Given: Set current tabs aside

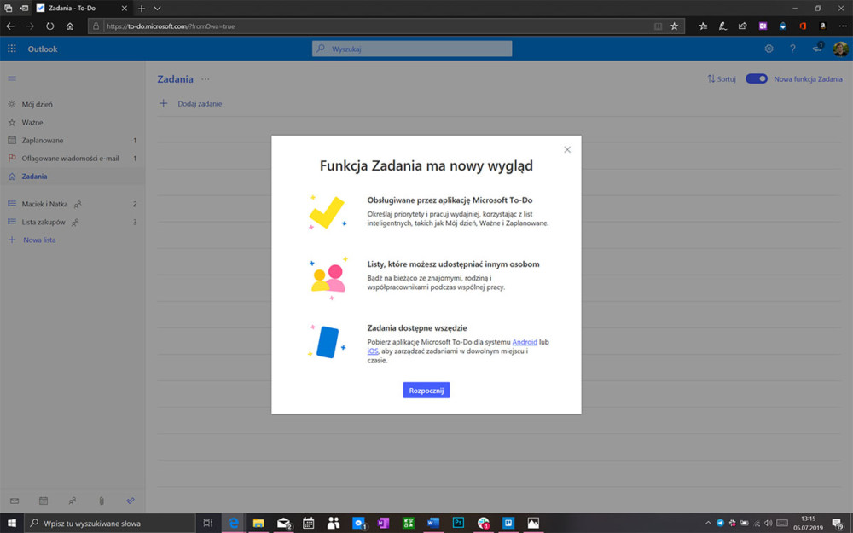Looking at the screenshot, I should click(x=24, y=9).
